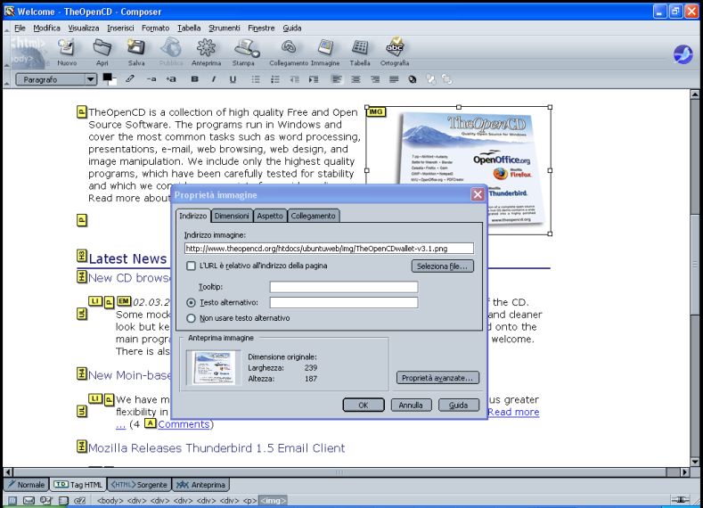Click the Guida help button
Image resolution: width=703 pixels, height=508 pixels.
(459, 405)
